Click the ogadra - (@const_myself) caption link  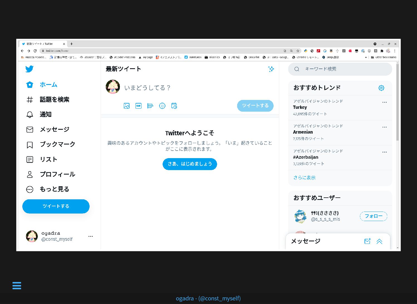[208, 298]
